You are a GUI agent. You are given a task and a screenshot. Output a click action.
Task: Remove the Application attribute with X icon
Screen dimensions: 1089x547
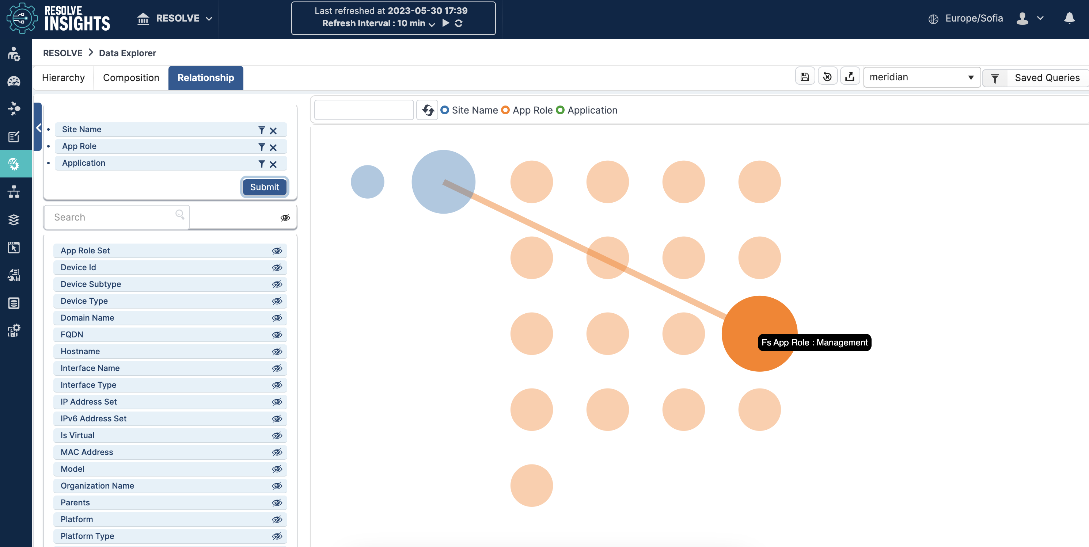pyautogui.click(x=273, y=164)
